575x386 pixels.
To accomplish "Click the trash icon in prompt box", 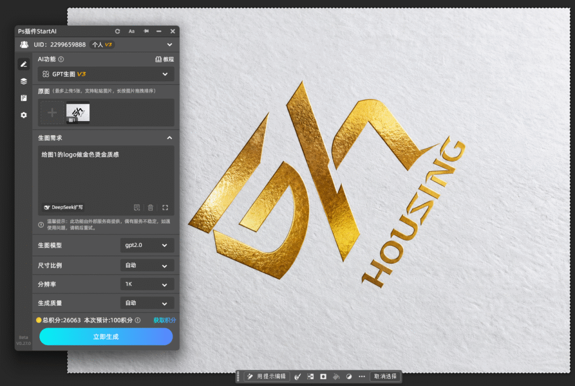I will [150, 208].
